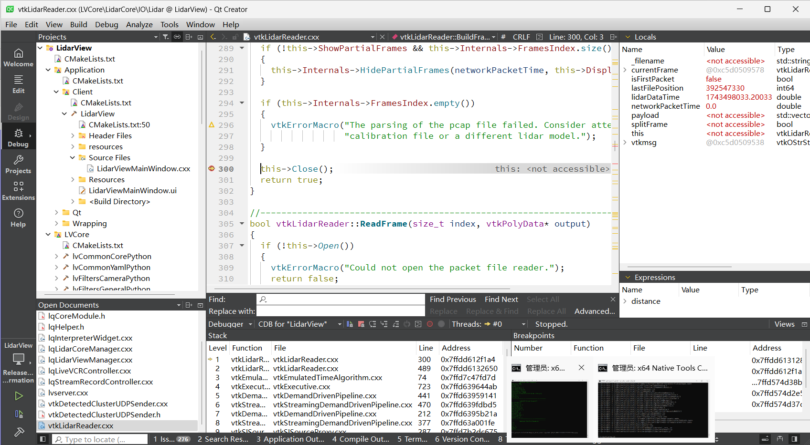Toggle operate by instruction icon

point(418,324)
